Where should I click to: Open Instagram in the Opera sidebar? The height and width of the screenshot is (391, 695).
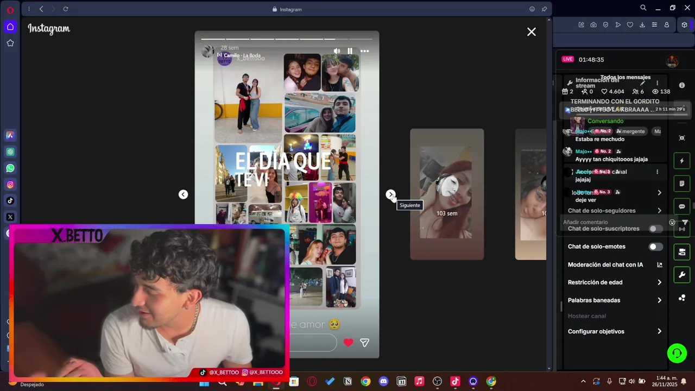coord(10,185)
